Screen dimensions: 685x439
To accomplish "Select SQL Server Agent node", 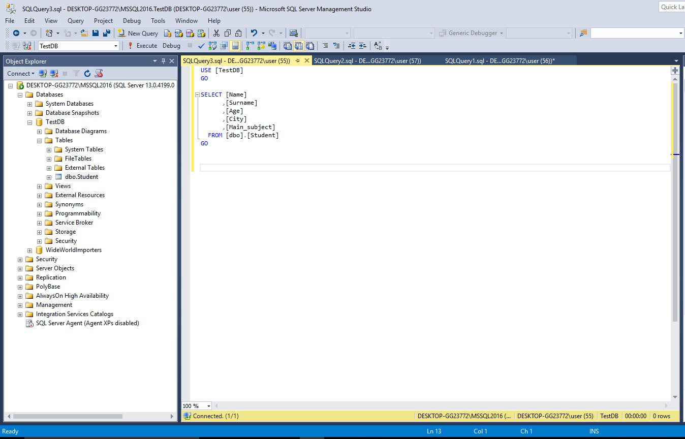I will 87,323.
